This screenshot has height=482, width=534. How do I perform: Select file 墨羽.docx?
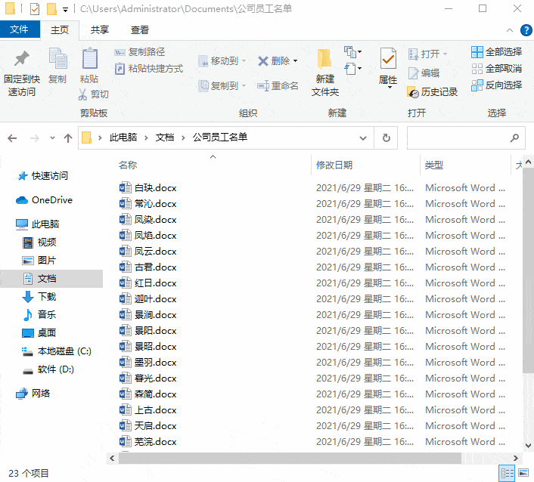point(148,363)
